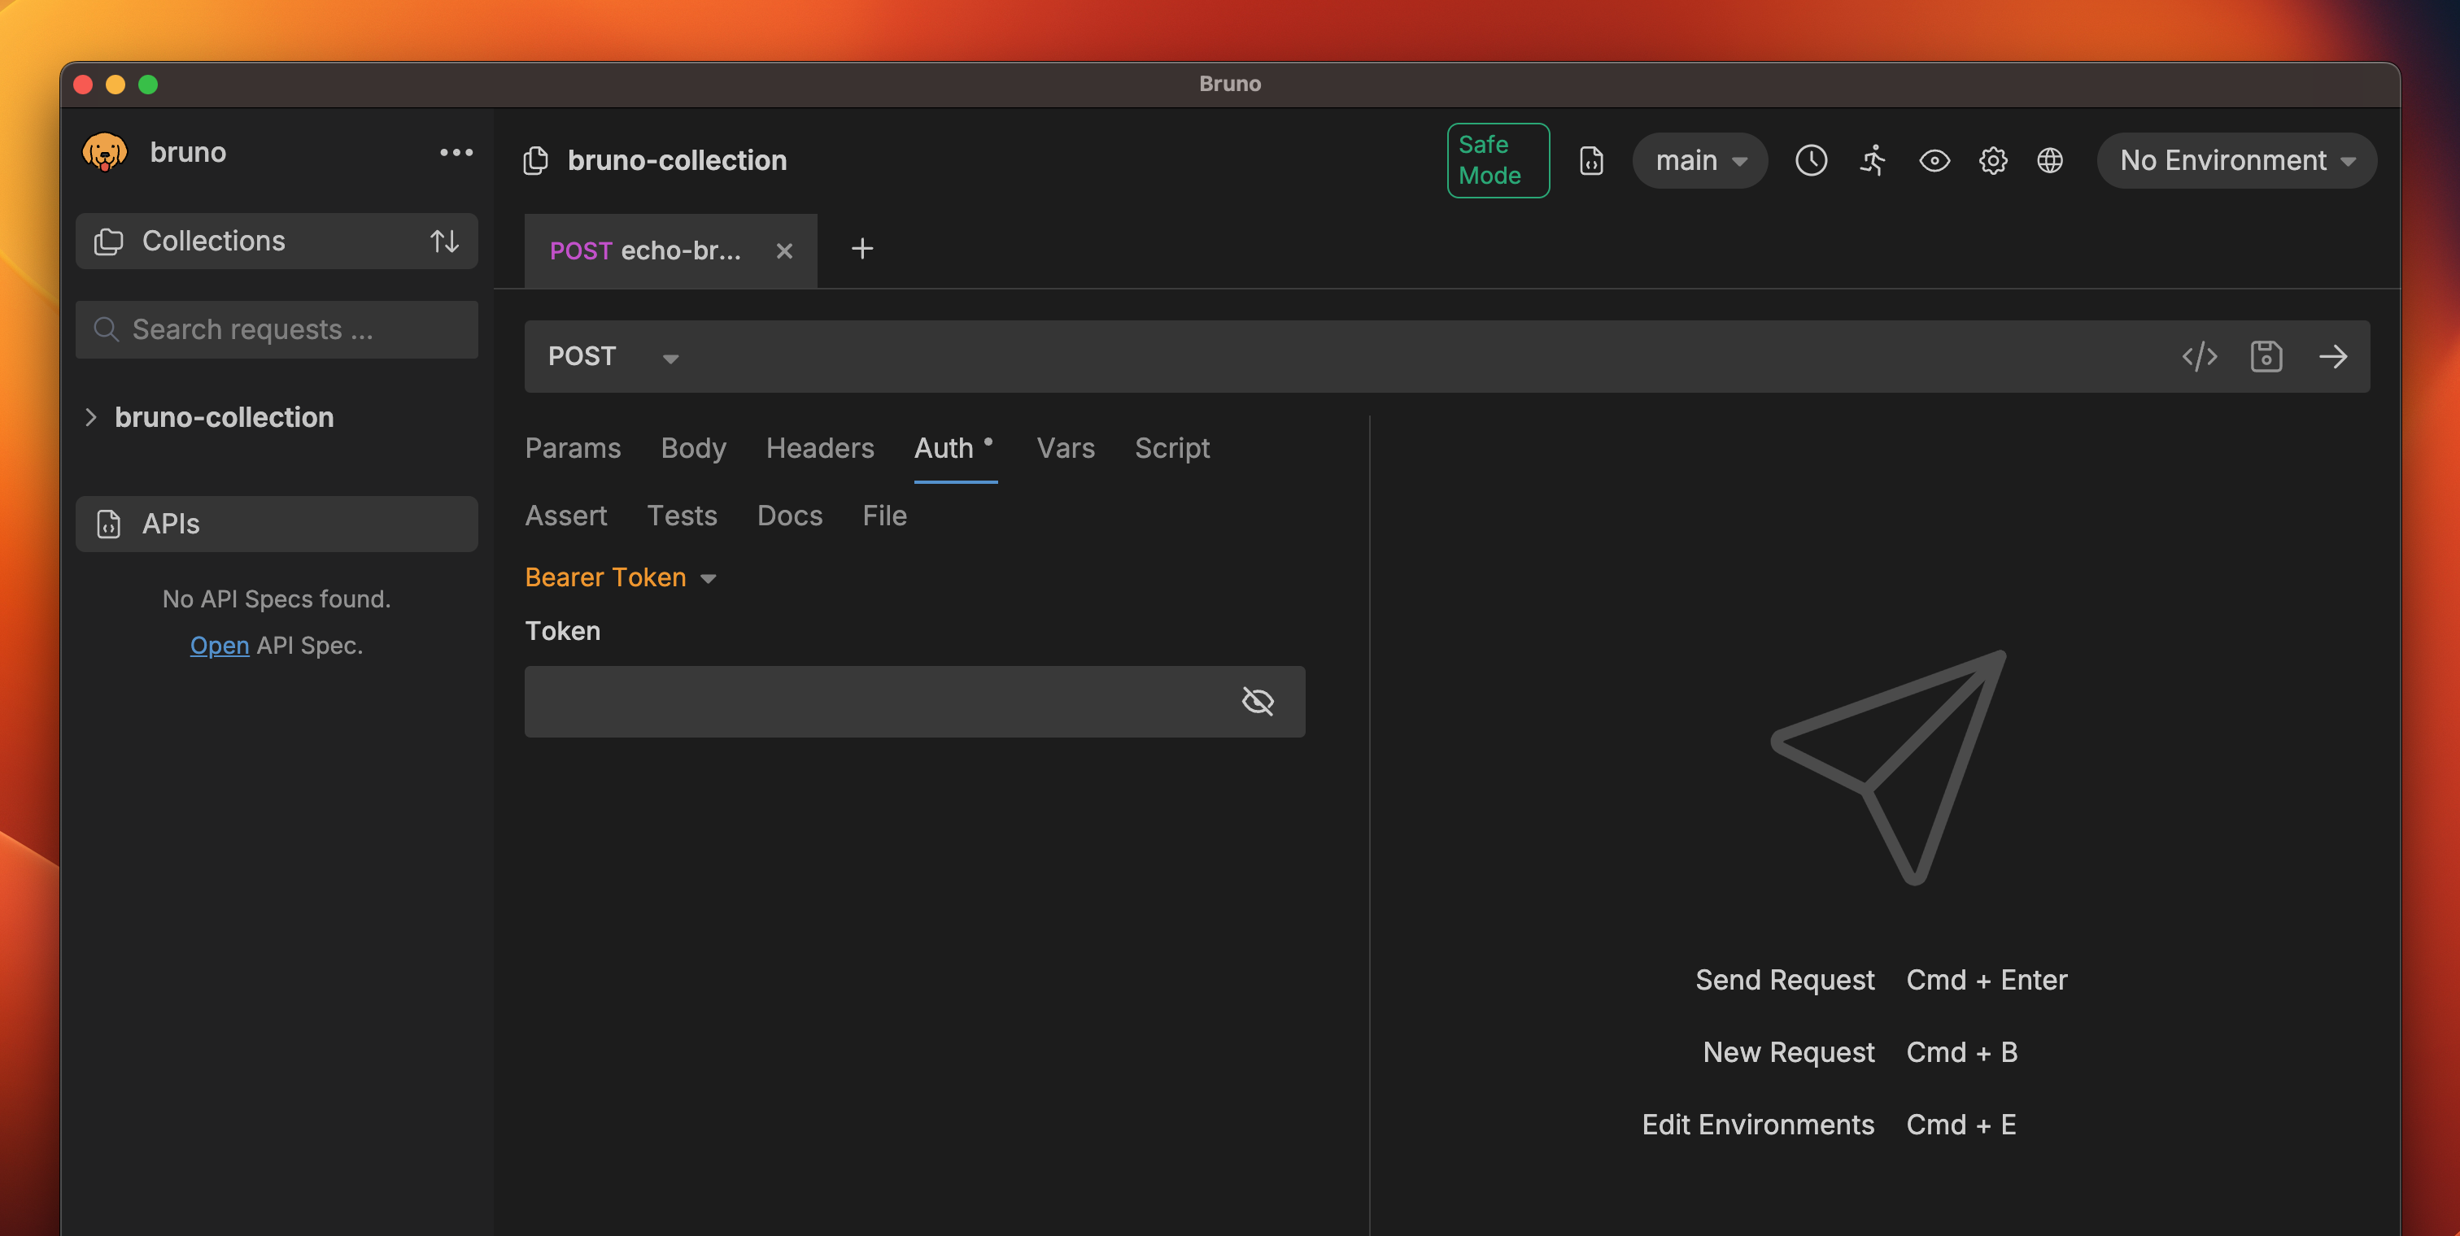Send request using the arrow icon
The image size is (2460, 1236).
click(x=2332, y=356)
